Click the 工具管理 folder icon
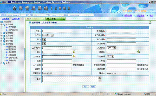156x96 pixels. 4,36
